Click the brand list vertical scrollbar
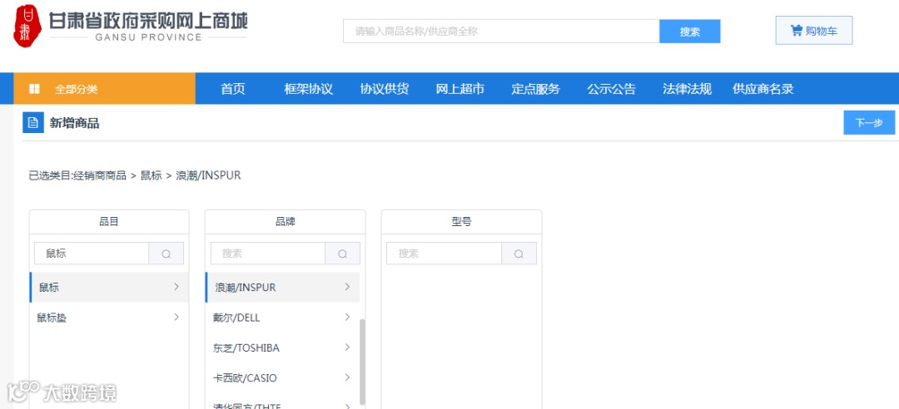 coord(362,362)
